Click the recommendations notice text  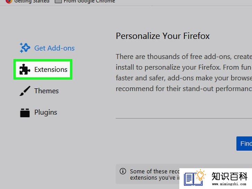coord(155,174)
